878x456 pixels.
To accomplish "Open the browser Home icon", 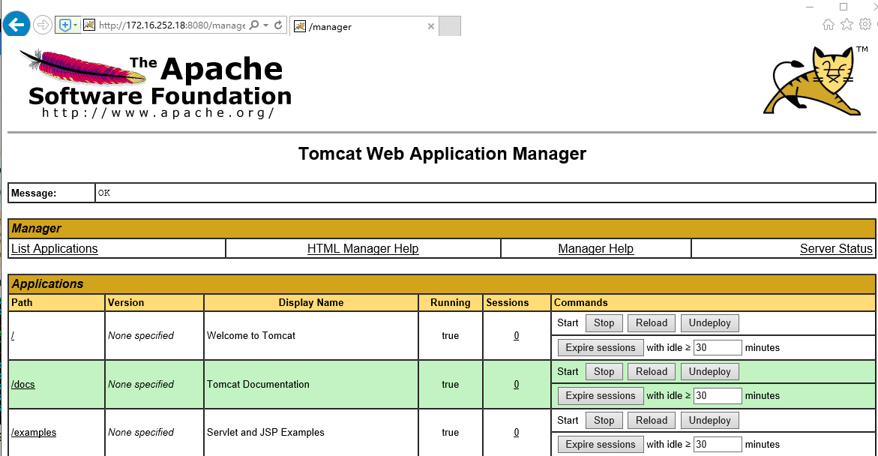I will 829,24.
